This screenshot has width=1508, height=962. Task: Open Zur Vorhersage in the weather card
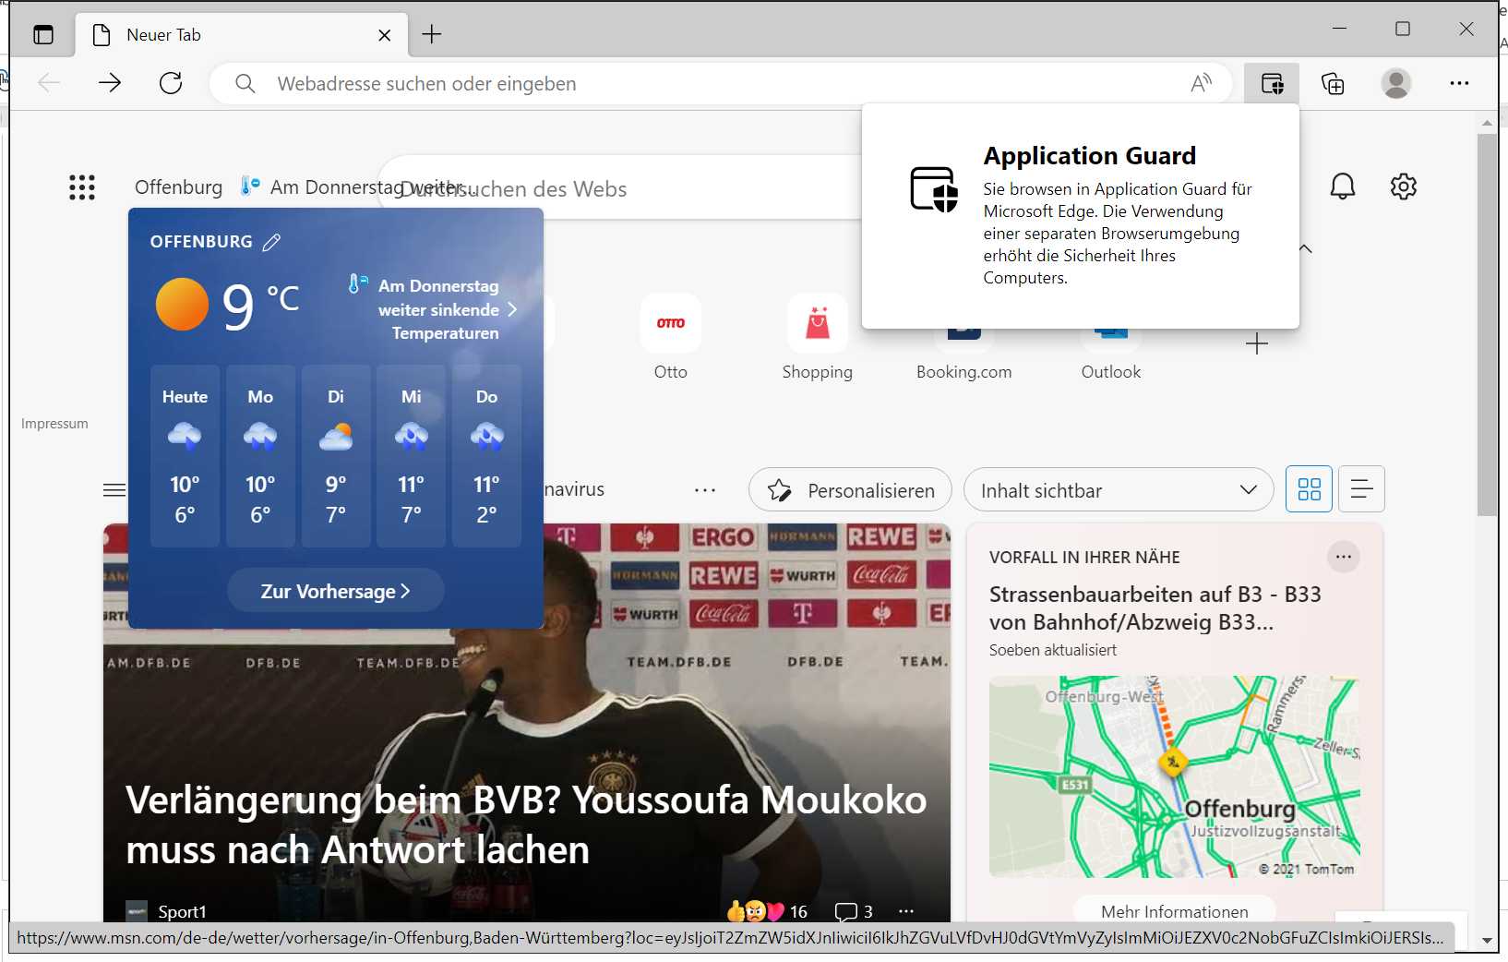point(334,590)
